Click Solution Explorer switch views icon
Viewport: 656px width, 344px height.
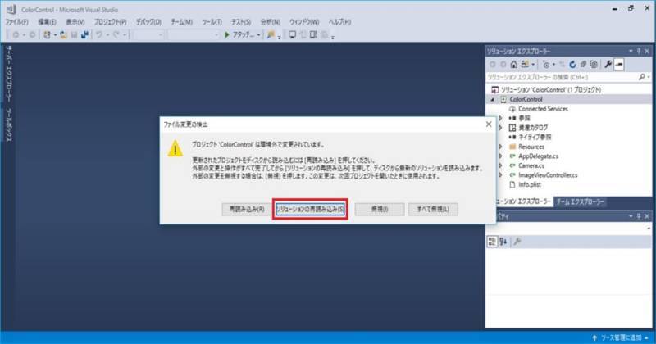(525, 65)
